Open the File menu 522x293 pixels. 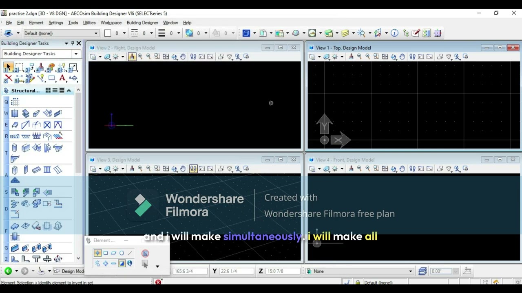click(9, 23)
